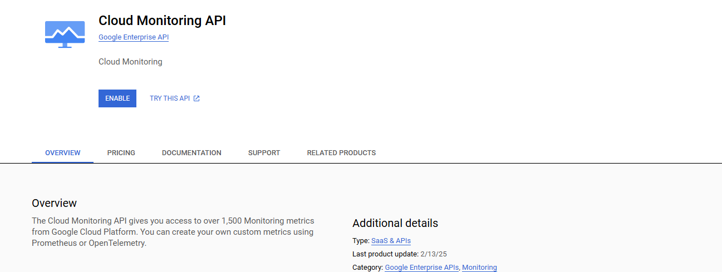Switch to the PRICING tab
The width and height of the screenshot is (722, 272).
[x=121, y=153]
